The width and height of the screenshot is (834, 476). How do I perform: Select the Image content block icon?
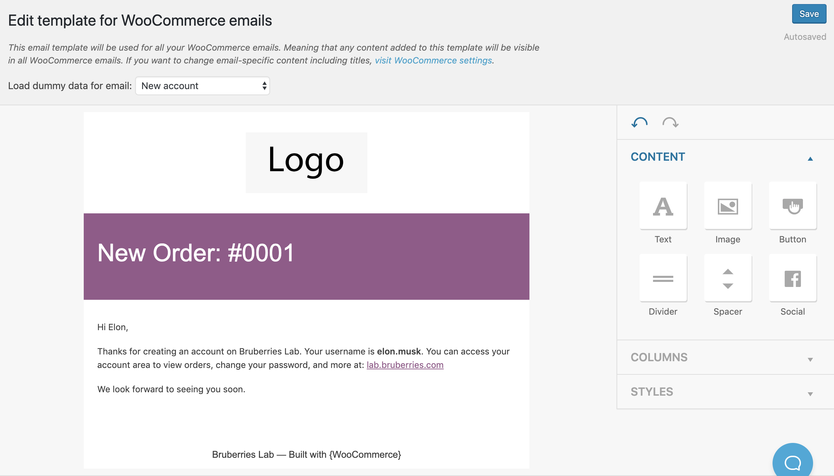click(x=728, y=206)
